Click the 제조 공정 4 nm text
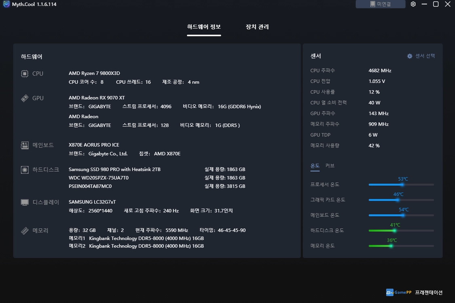Image resolution: width=455 pixels, height=303 pixels. coord(181,82)
